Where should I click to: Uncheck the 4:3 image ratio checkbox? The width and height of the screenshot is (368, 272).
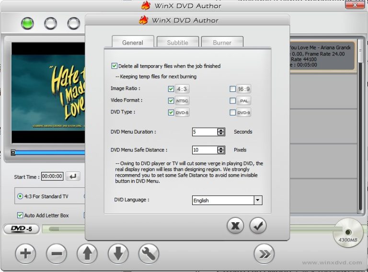tap(171, 89)
